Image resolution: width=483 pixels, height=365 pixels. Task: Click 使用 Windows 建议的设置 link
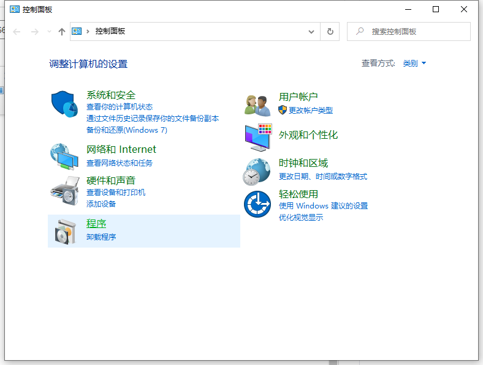pyautogui.click(x=323, y=206)
